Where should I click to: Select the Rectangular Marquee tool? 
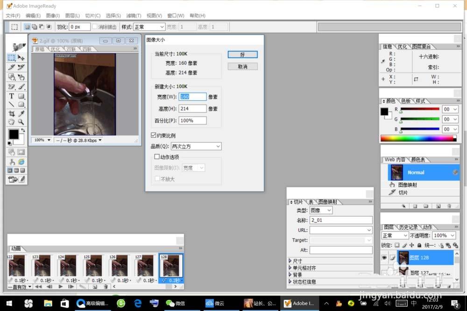pyautogui.click(x=12, y=58)
